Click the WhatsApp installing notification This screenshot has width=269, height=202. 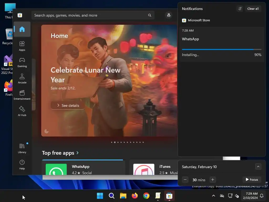click(221, 44)
